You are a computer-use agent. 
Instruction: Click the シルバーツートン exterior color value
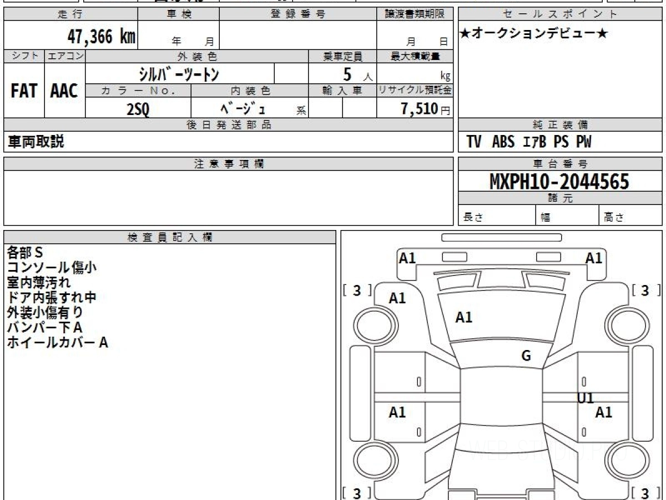tap(179, 73)
